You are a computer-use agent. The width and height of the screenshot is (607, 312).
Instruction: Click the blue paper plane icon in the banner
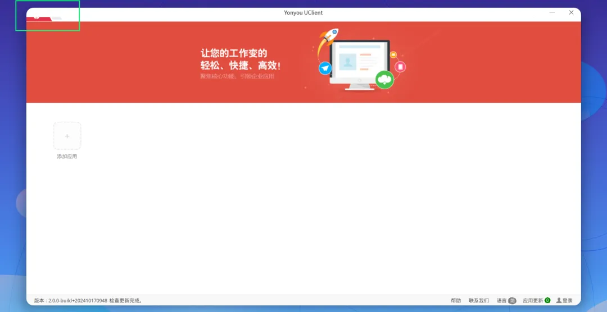[x=325, y=68]
